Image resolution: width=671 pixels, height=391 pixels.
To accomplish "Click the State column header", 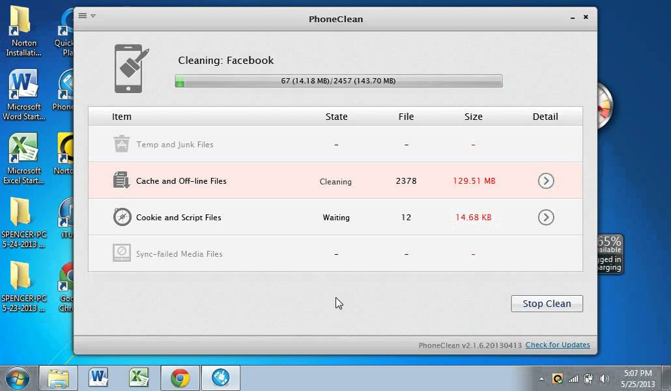I will [336, 117].
